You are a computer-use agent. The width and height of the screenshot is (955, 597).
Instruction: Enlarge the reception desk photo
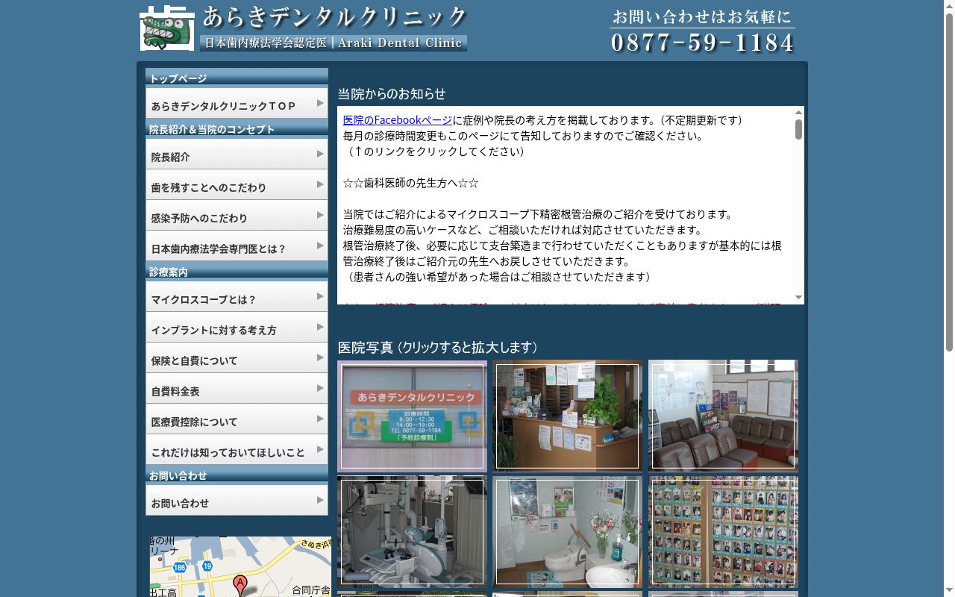point(567,416)
